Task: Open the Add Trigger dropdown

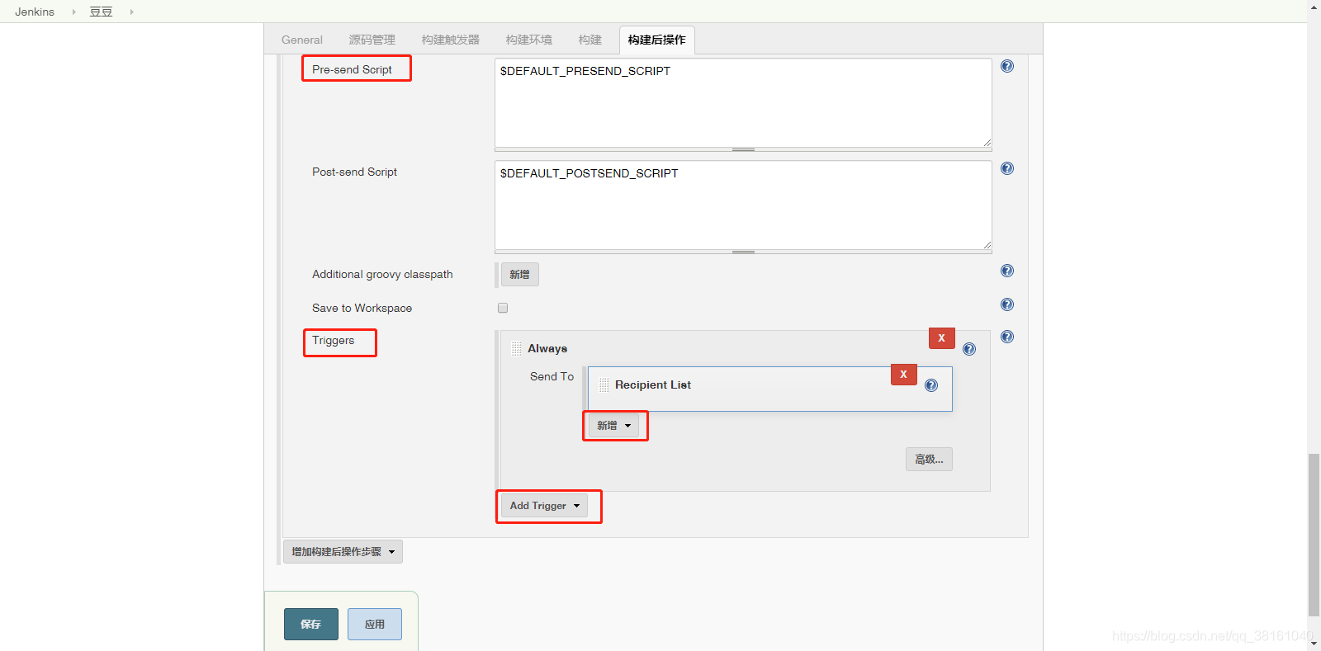Action: pos(544,506)
